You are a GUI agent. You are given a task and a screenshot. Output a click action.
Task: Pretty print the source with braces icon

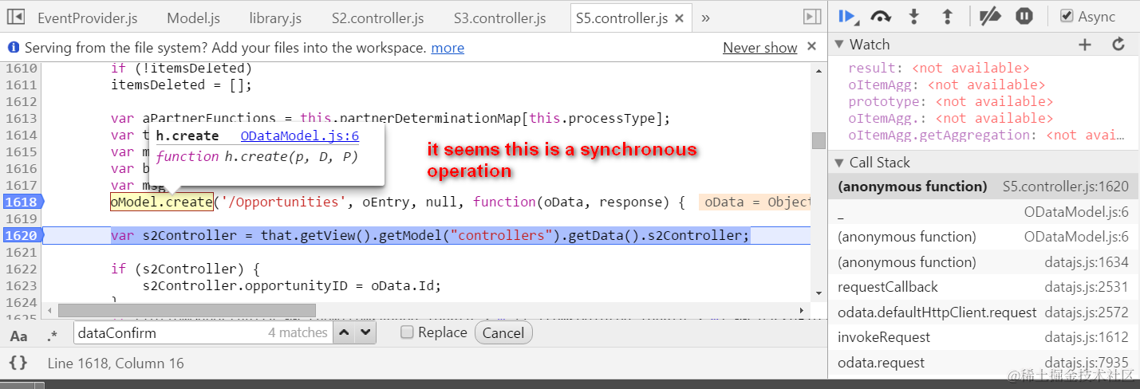(18, 363)
